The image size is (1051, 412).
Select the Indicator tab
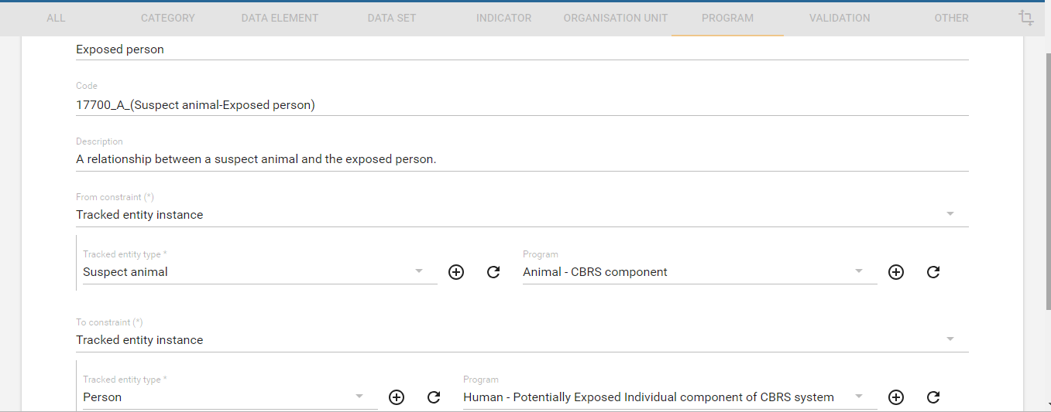click(x=503, y=18)
